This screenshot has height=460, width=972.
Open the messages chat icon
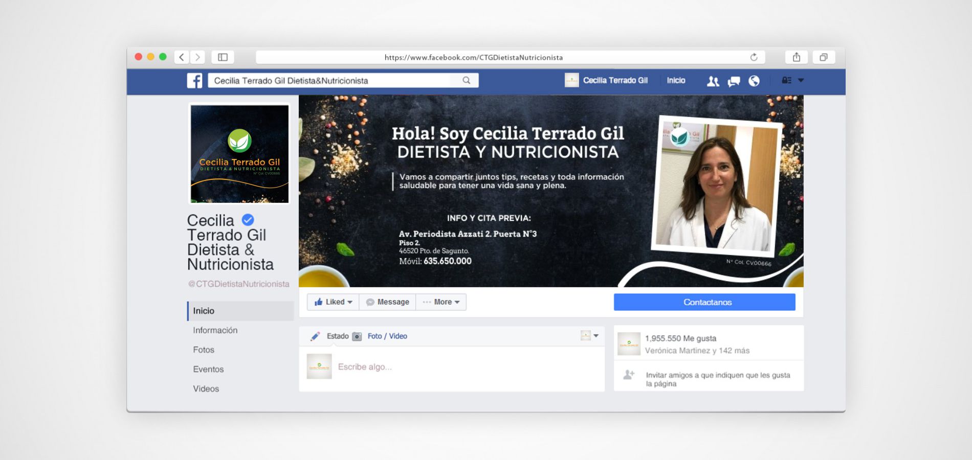[x=734, y=81]
